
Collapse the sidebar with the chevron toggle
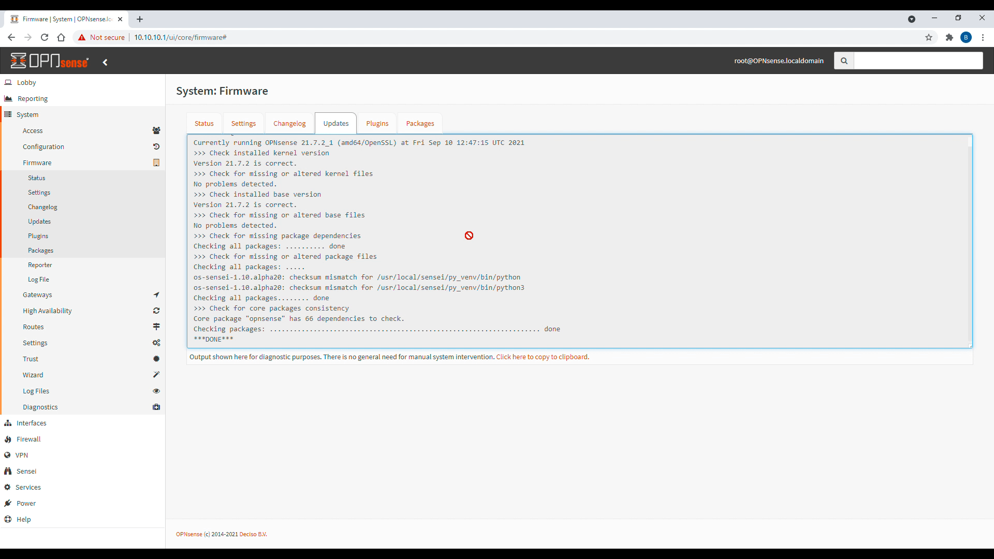pos(105,62)
